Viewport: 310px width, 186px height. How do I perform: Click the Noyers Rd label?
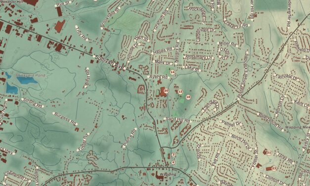tap(177, 52)
